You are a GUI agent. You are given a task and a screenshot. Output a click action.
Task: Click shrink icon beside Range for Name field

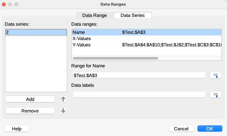[215, 75]
